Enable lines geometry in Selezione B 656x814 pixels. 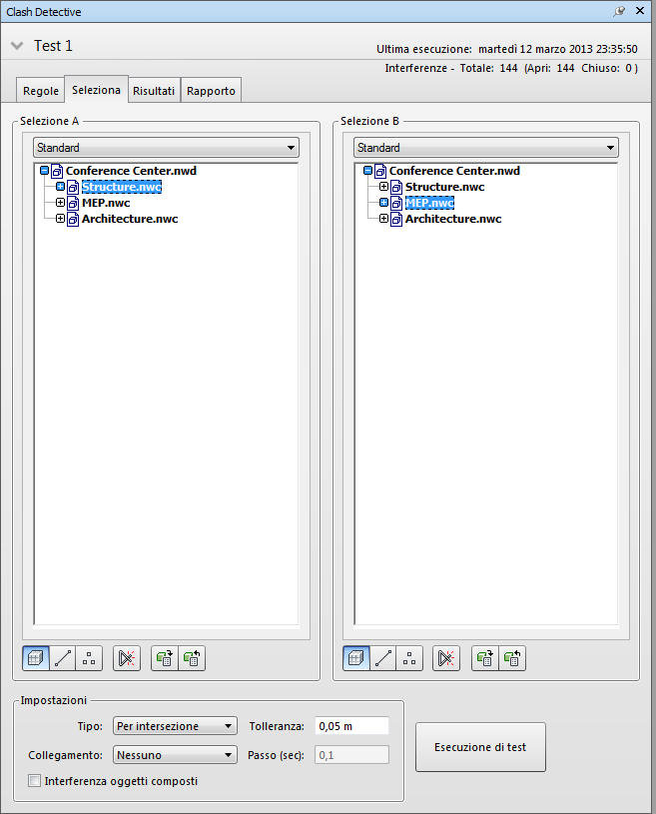click(x=383, y=658)
